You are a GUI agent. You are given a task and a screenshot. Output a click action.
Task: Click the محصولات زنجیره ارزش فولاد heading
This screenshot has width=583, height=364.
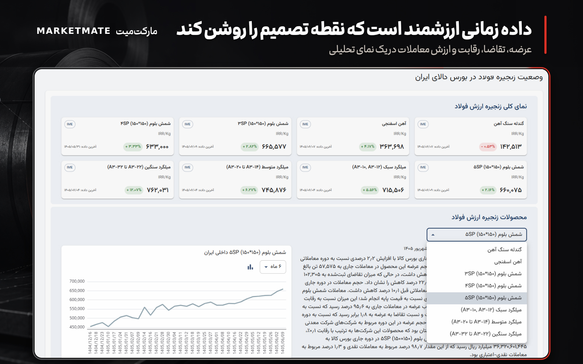click(x=489, y=217)
